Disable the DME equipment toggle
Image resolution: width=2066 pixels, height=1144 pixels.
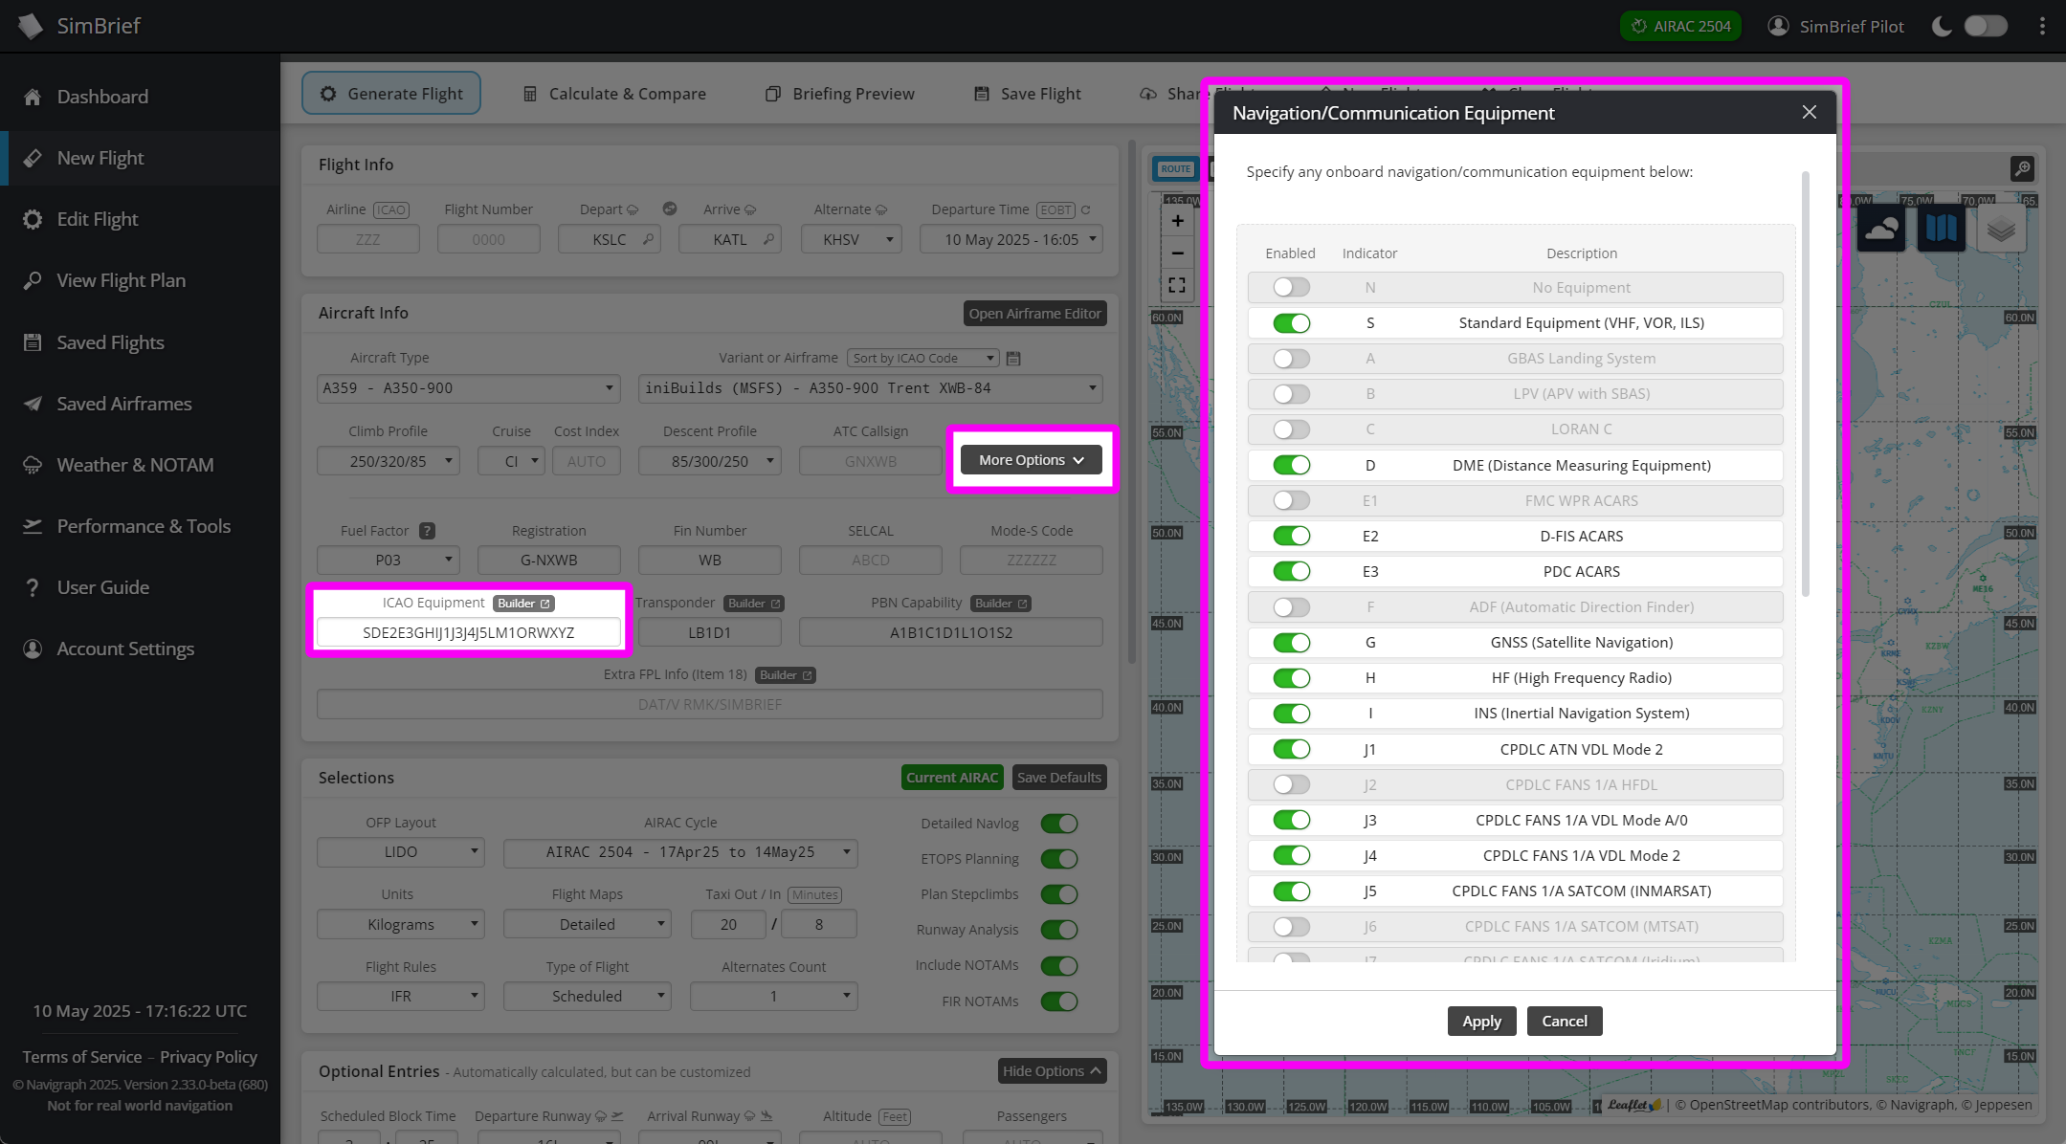coord(1290,465)
